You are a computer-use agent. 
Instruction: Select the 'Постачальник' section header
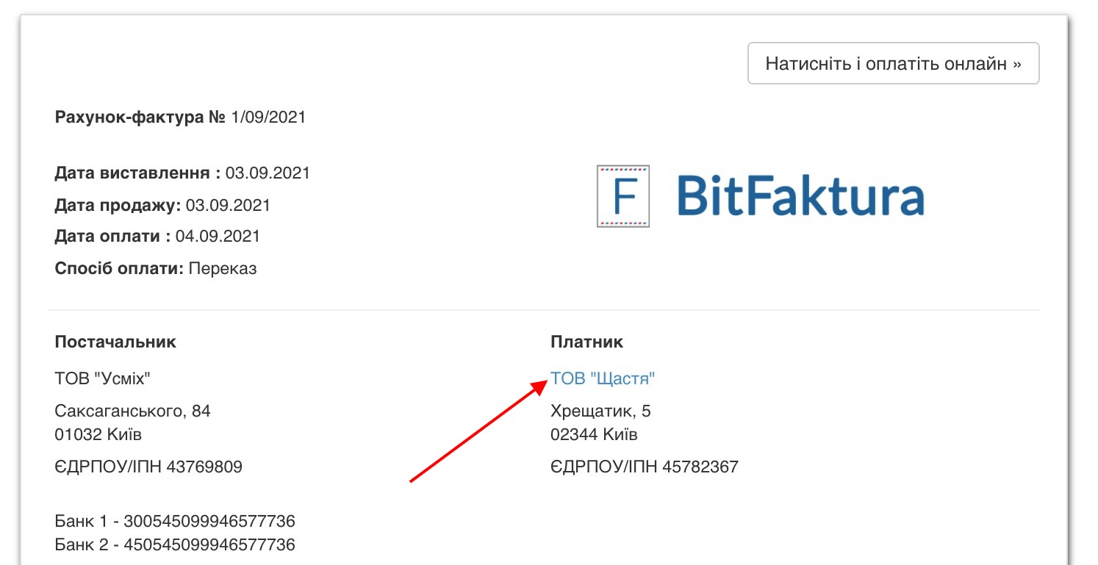coord(115,341)
